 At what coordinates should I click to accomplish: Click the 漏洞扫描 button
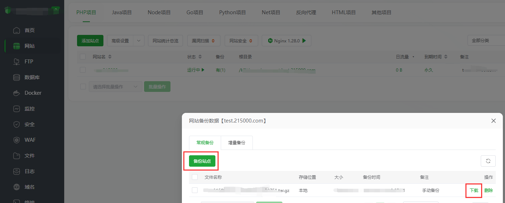click(204, 41)
